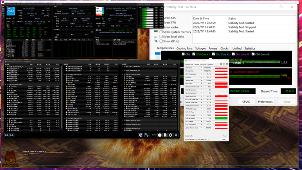The image size is (302, 170).
Task: Switch to Cooling Fans tab in AIDA64
Action: [x=184, y=48]
